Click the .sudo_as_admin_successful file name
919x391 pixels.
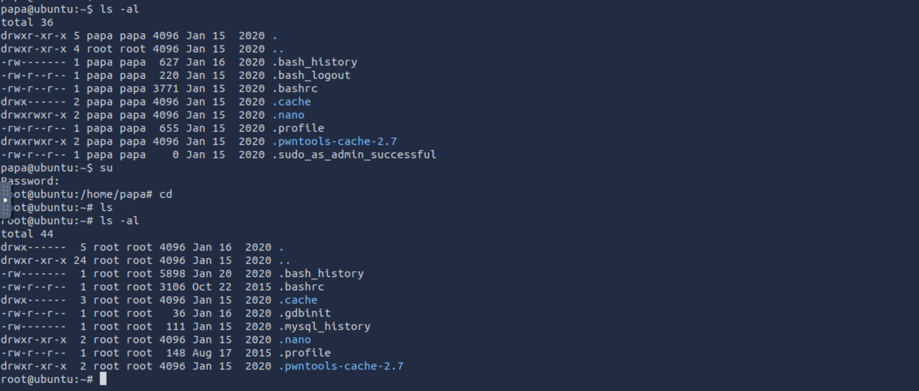click(354, 155)
